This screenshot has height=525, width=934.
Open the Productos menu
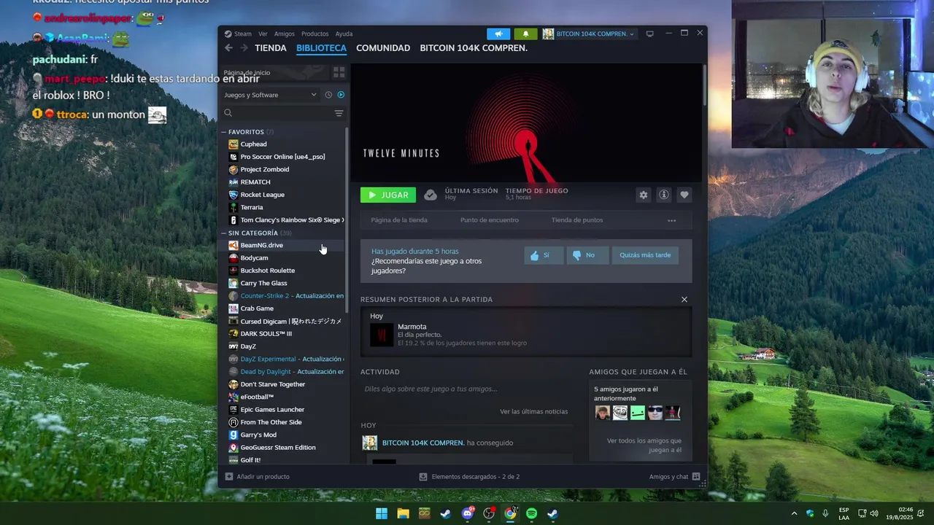315,34
